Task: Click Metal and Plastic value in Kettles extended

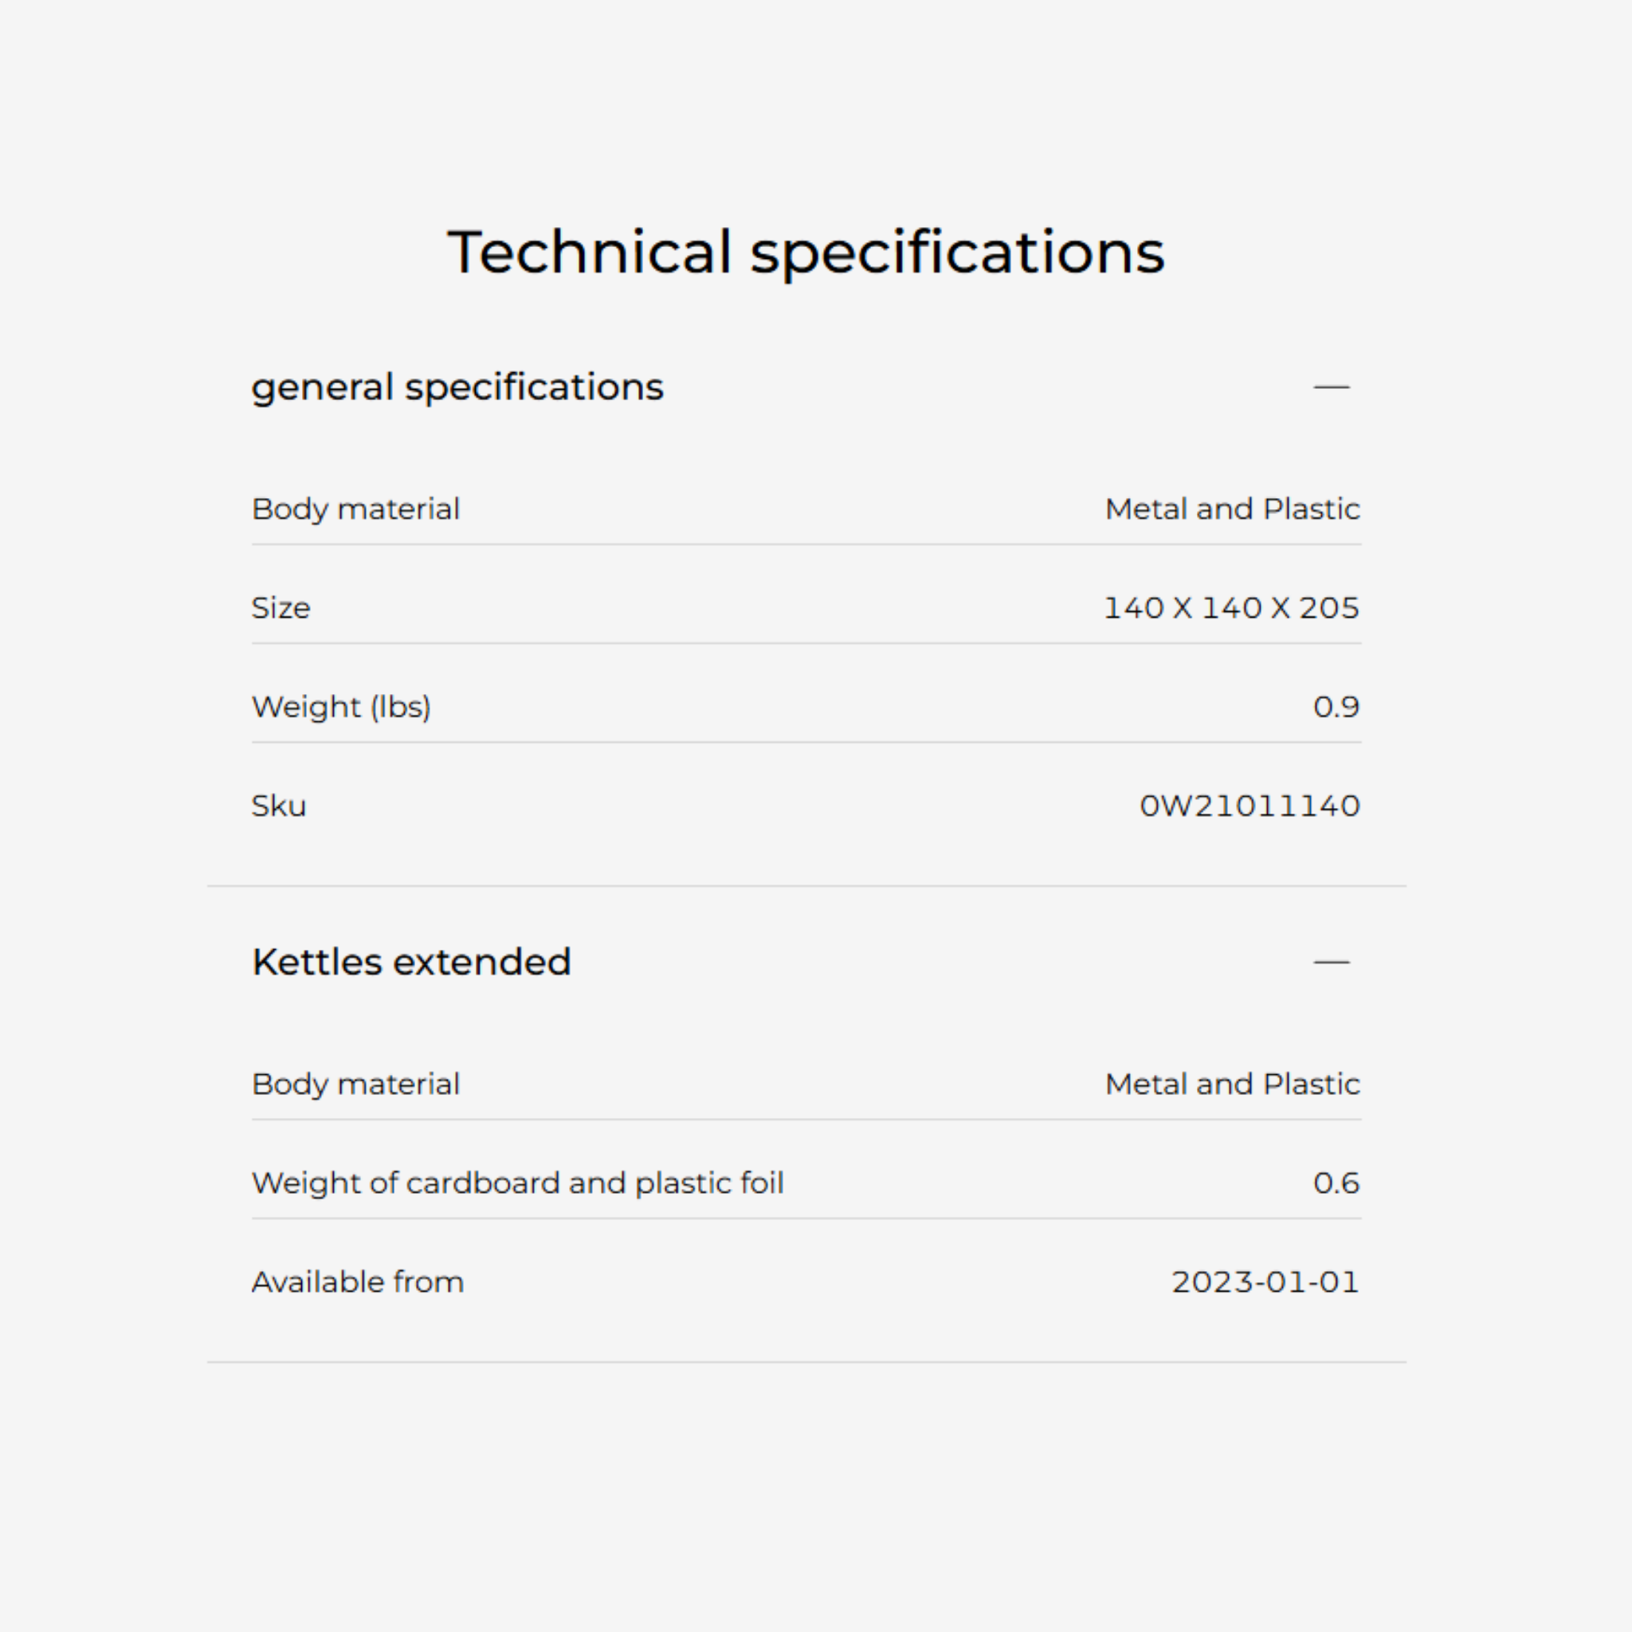Action: [1233, 1085]
